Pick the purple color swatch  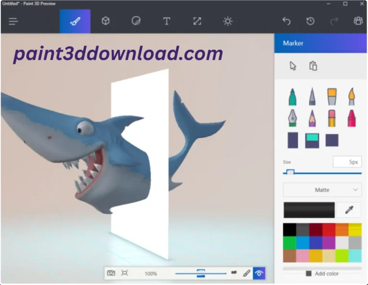click(x=329, y=243)
